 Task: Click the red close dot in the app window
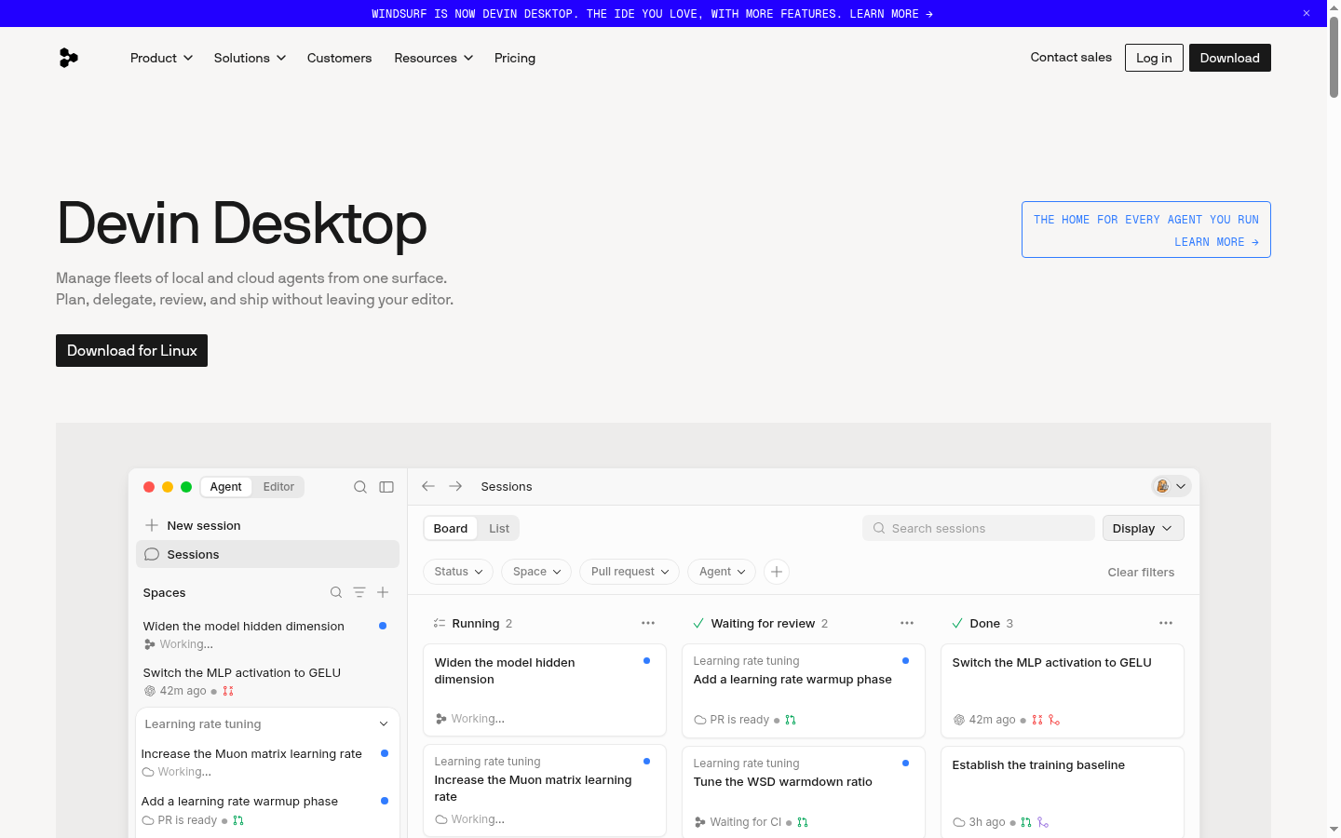[x=149, y=487]
